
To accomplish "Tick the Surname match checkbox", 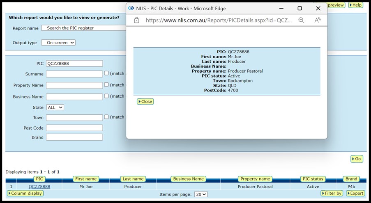I will (106, 73).
